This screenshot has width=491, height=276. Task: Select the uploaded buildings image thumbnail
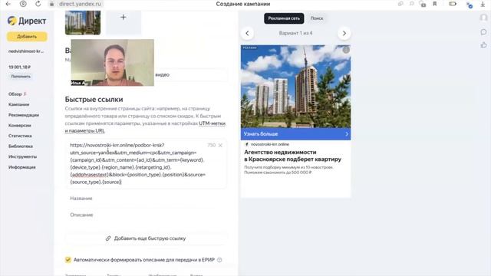[x=83, y=22]
